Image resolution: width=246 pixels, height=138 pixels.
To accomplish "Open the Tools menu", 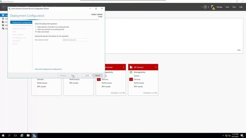I will [227, 7].
